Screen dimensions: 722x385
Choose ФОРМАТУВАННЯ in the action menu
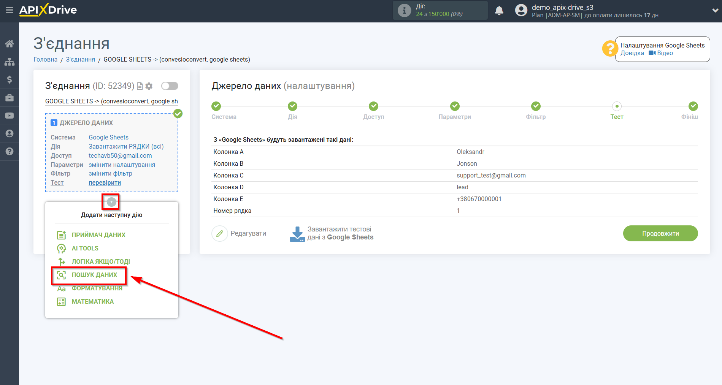coord(97,288)
